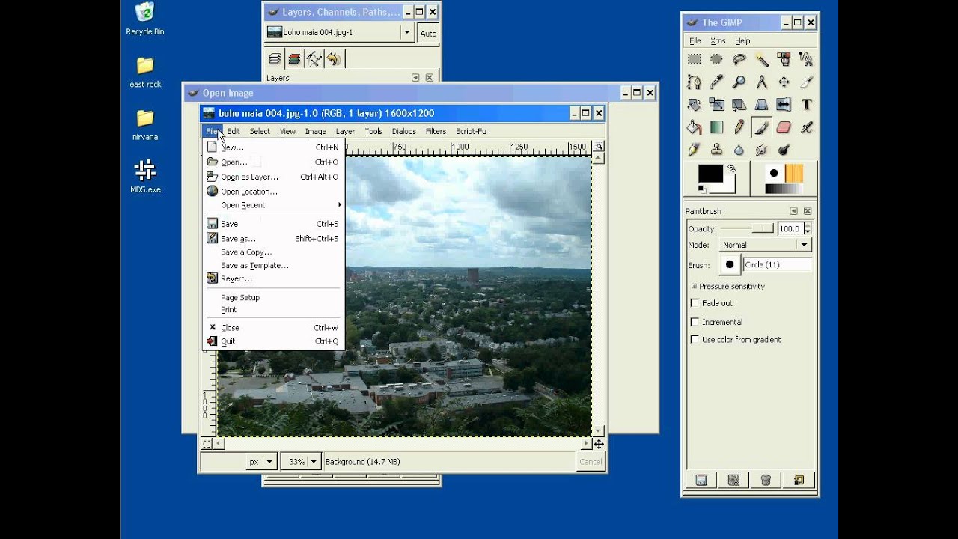The width and height of the screenshot is (958, 539).
Task: Select the Bucket Fill tool
Action: point(695,127)
